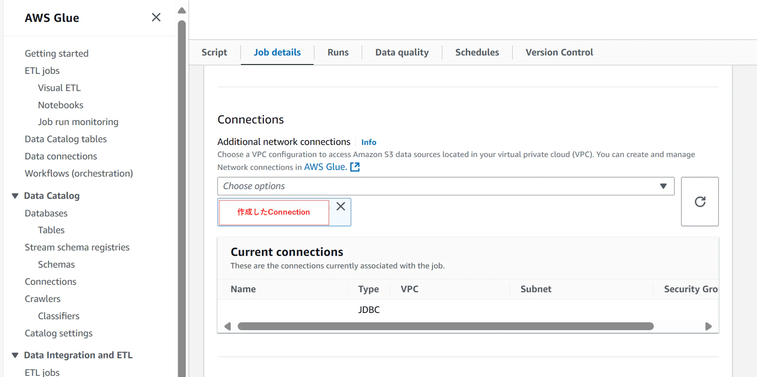
Task: Collapse Data Integration and ETL section
Action: tap(15, 355)
